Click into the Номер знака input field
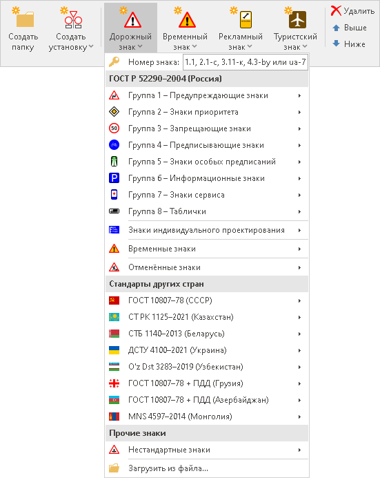 point(246,62)
